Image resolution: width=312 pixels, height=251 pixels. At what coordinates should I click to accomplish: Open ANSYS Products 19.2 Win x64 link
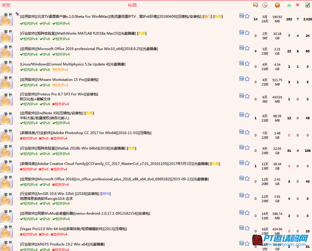pos(62,244)
